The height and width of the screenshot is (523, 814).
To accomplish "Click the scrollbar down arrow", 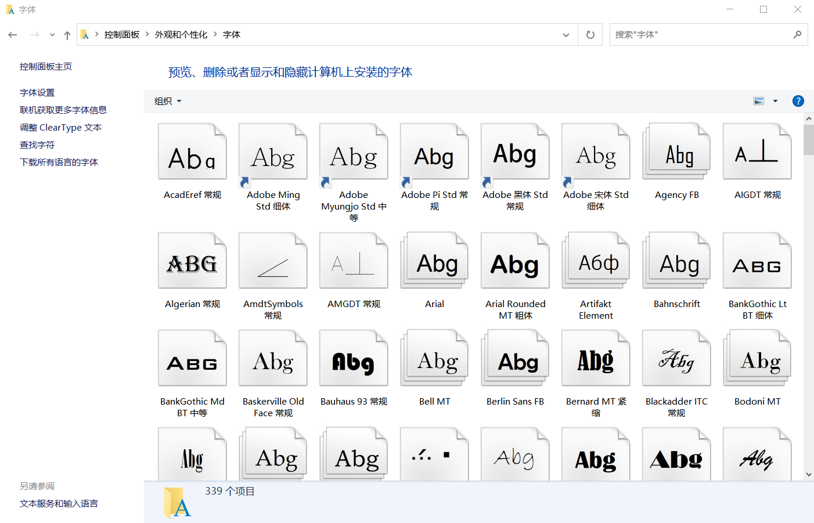I will pyautogui.click(x=809, y=475).
